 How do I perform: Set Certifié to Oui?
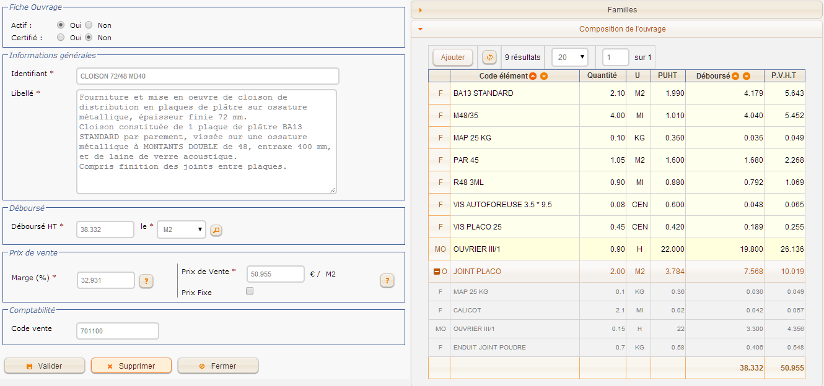[61, 37]
